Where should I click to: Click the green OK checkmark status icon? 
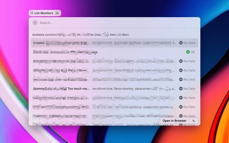[x=188, y=52]
